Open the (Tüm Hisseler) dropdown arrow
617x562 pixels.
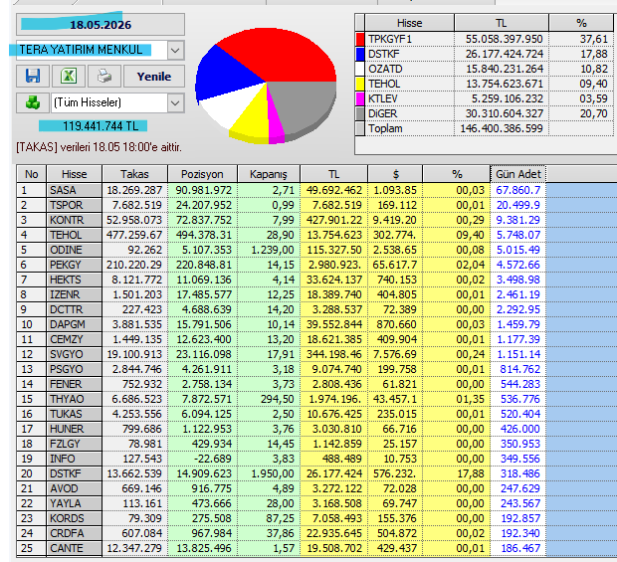(175, 103)
